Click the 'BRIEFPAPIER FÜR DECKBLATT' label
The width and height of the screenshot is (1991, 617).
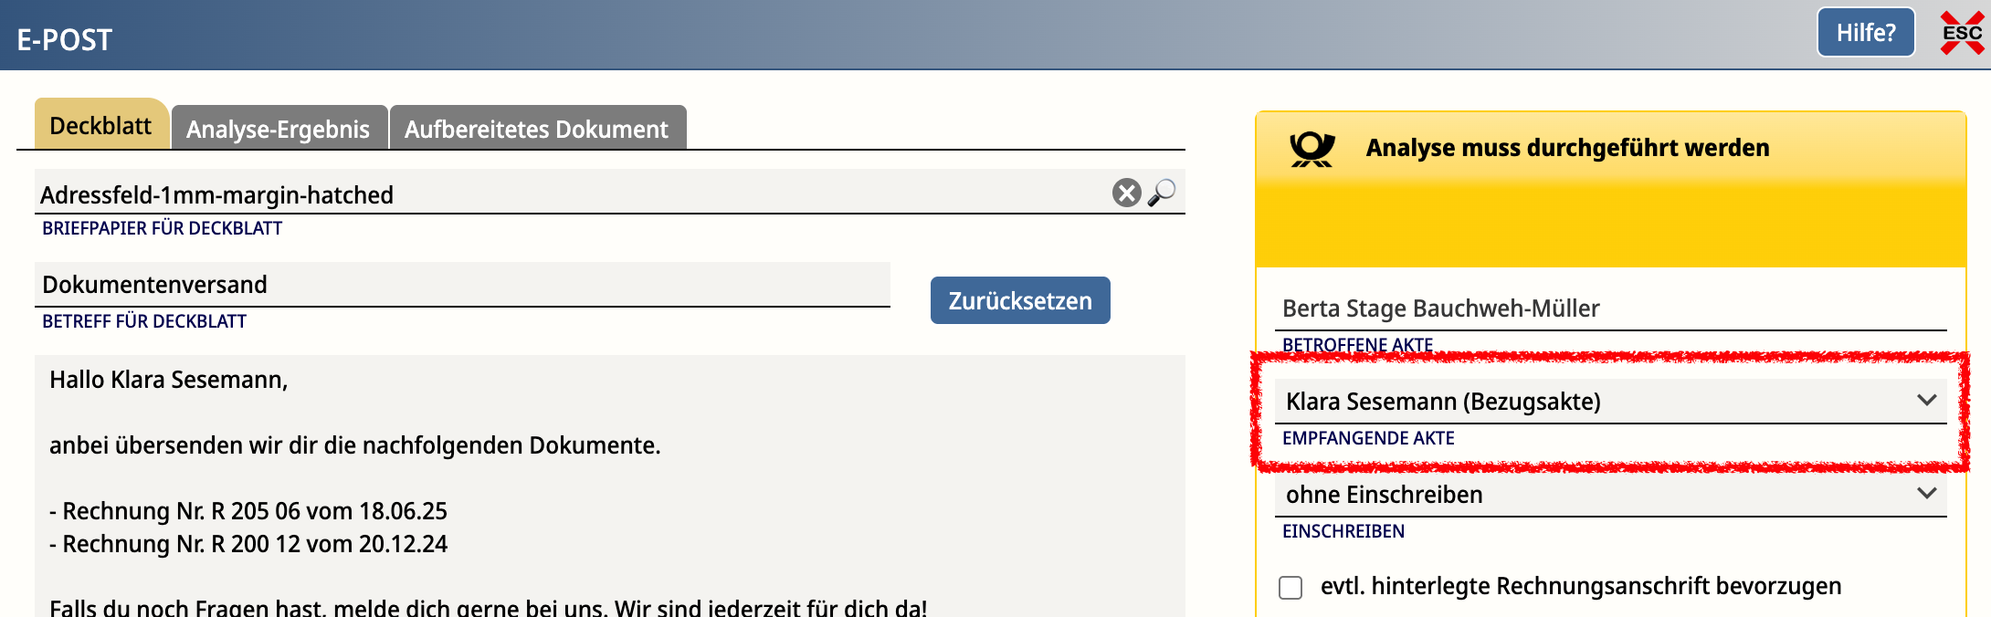tap(162, 228)
